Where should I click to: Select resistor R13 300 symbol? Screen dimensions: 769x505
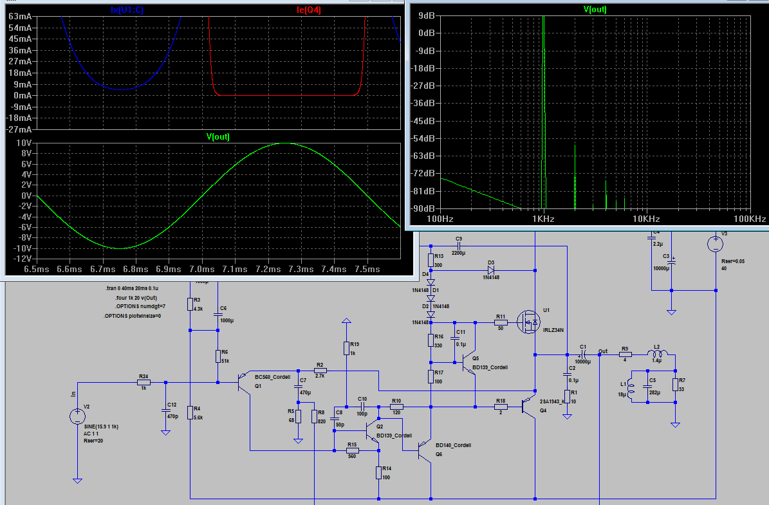click(x=431, y=260)
